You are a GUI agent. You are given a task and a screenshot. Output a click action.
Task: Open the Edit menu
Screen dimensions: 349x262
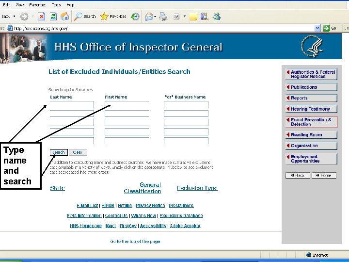click(6, 5)
